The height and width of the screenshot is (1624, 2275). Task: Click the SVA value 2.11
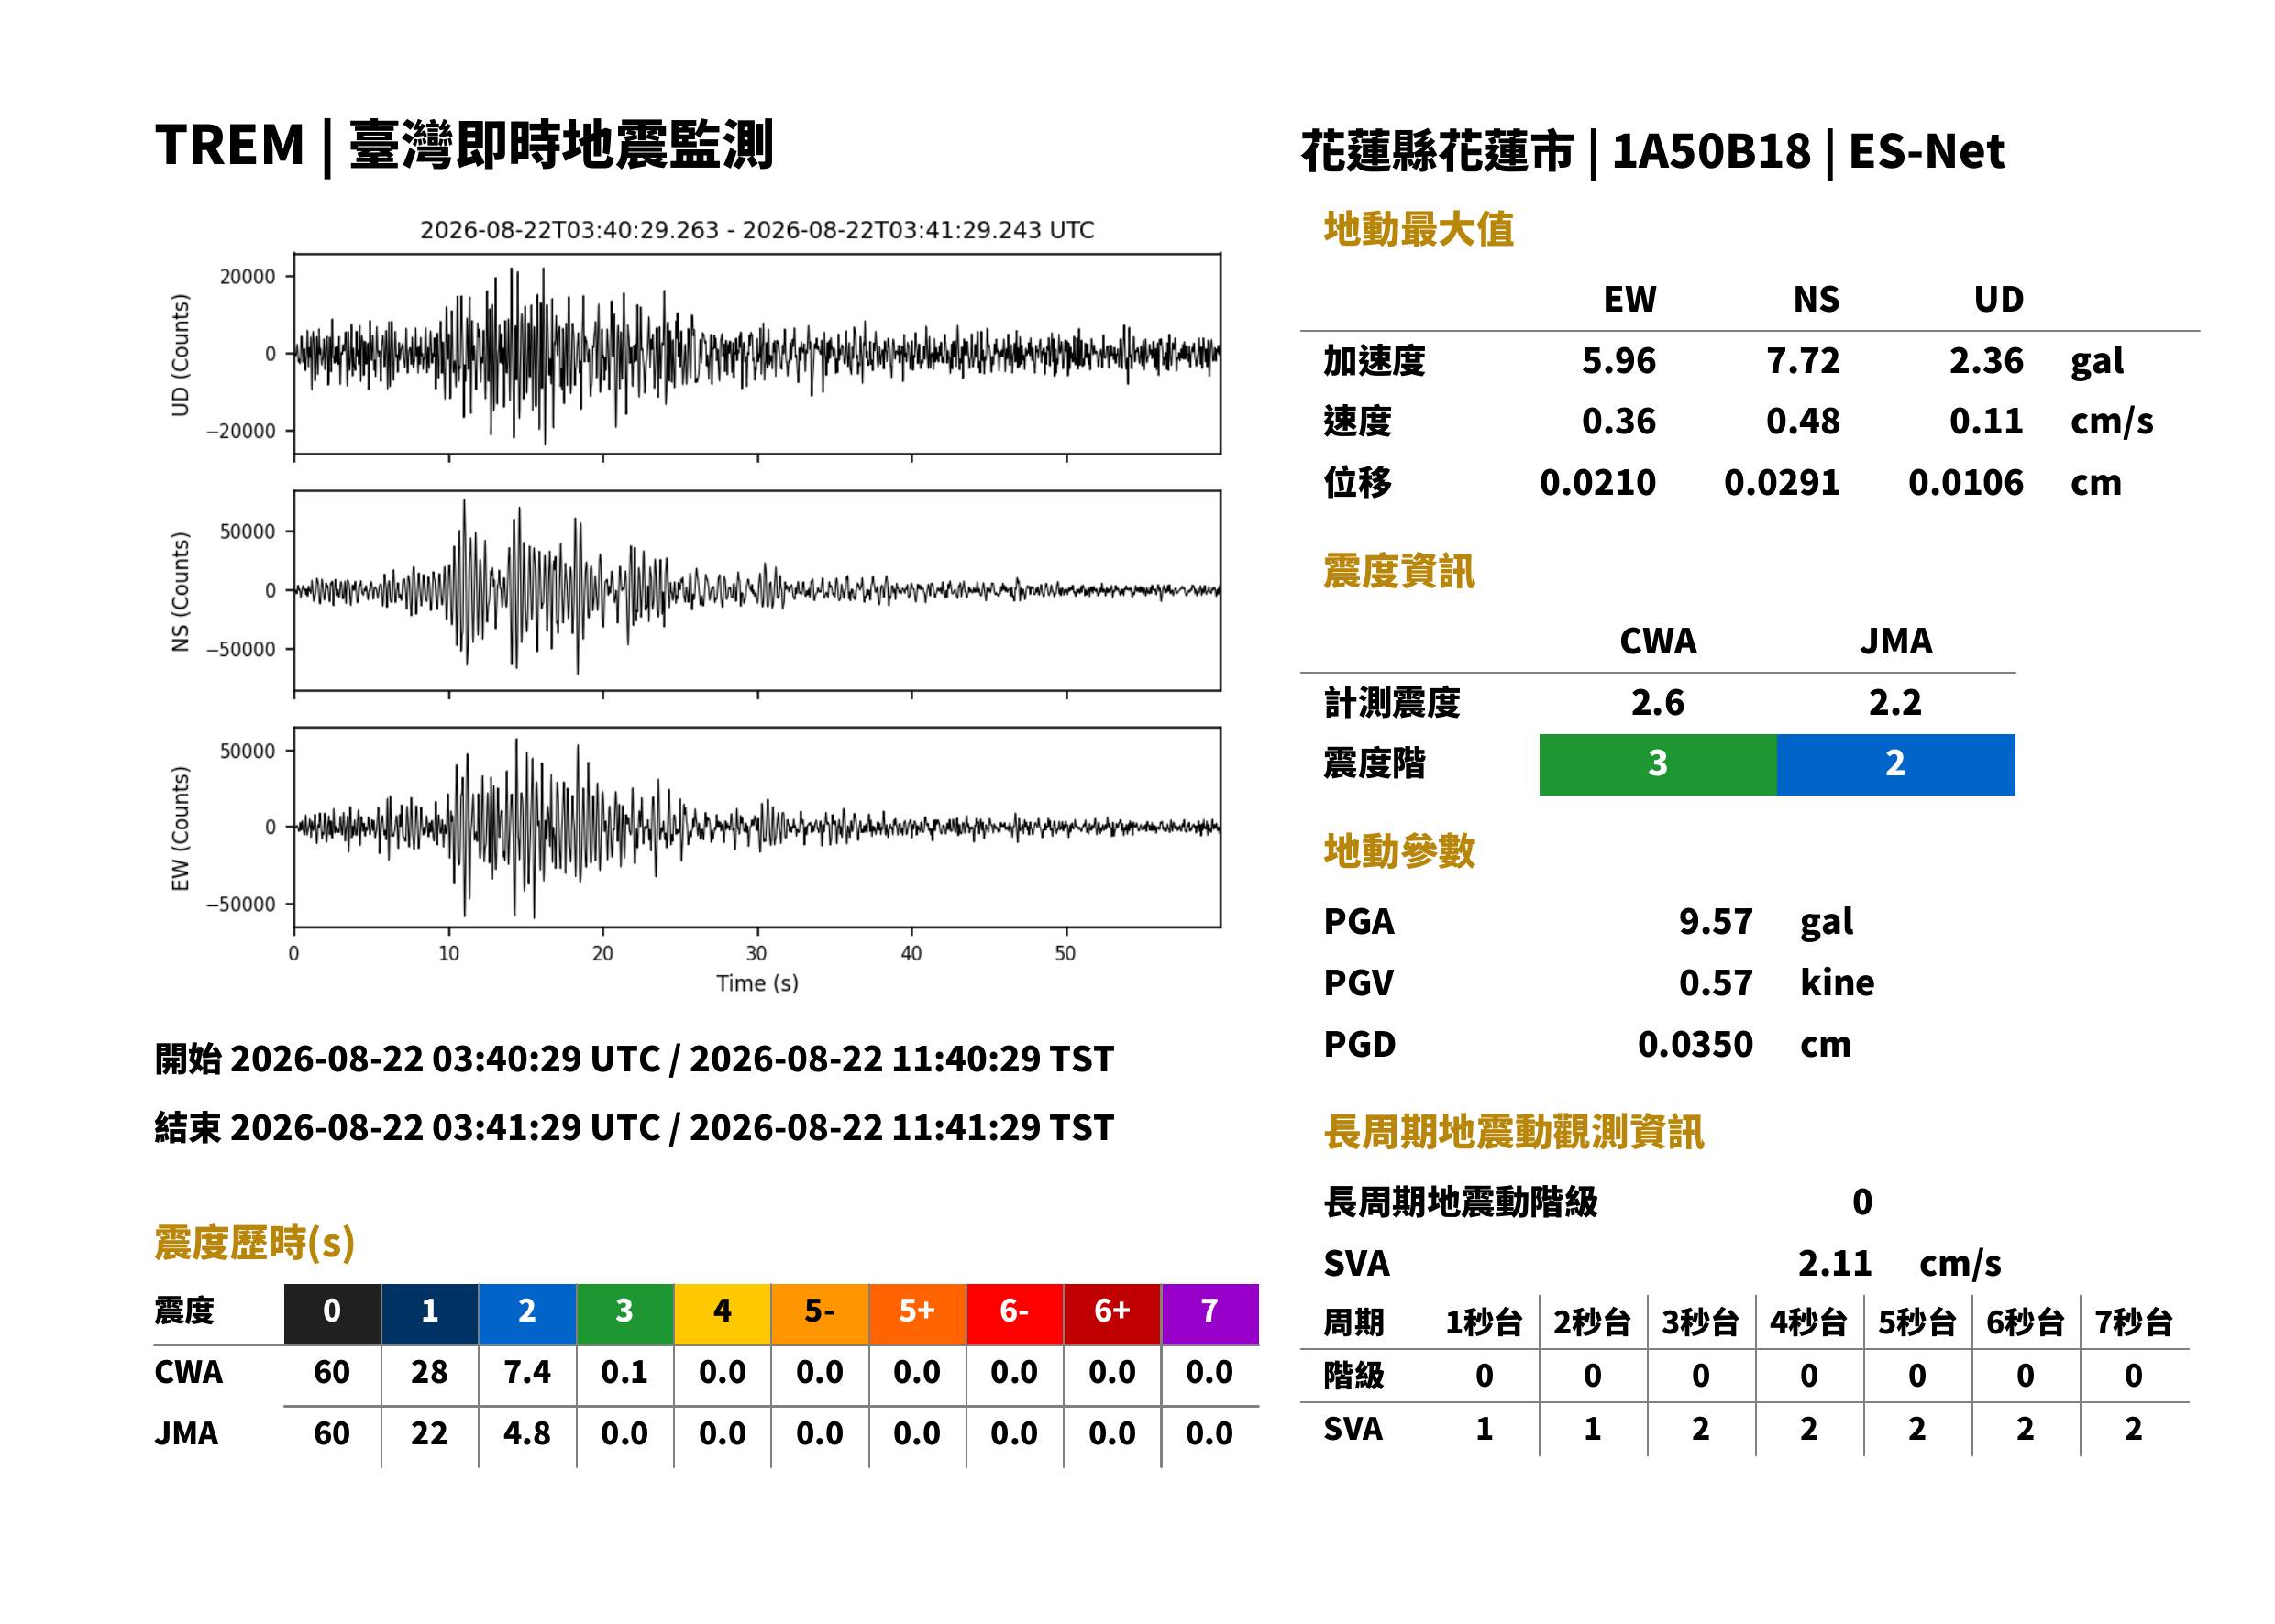pyautogui.click(x=1835, y=1263)
